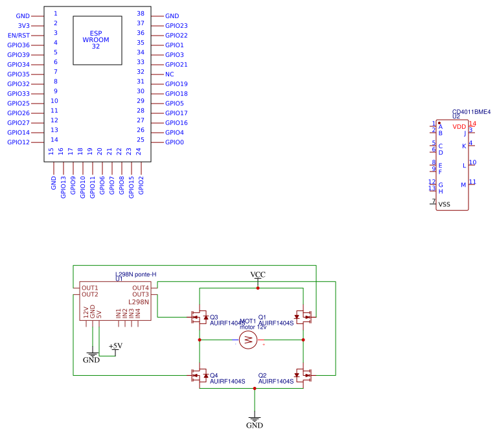Click the pin 1 dot marker on U2
The height and width of the screenshot is (436, 497).
point(439,123)
